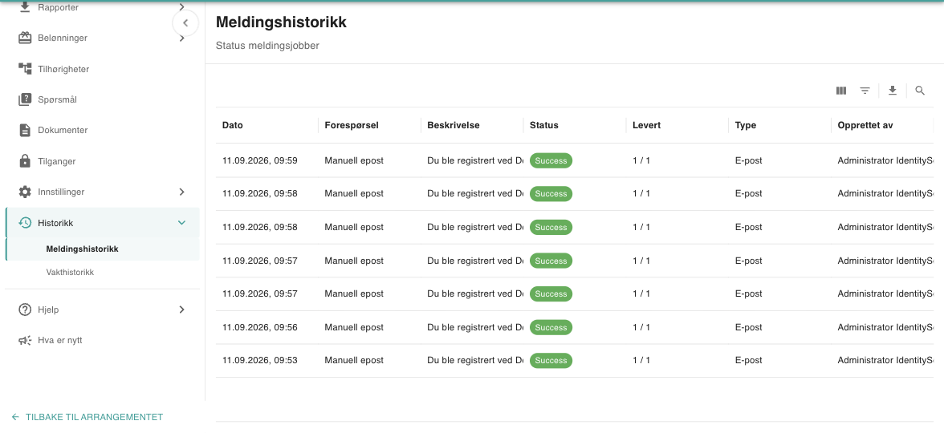The image size is (944, 433).
Task: Sort by the Dato column header
Action: click(x=233, y=126)
